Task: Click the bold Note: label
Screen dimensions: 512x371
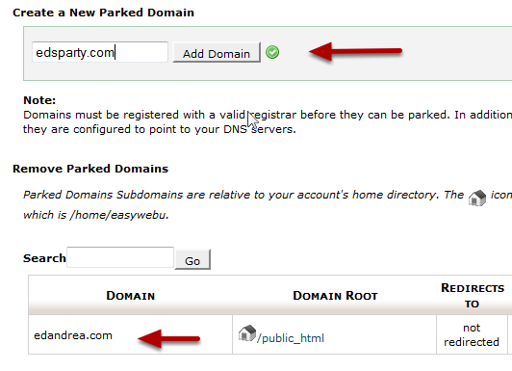Action: (x=39, y=100)
